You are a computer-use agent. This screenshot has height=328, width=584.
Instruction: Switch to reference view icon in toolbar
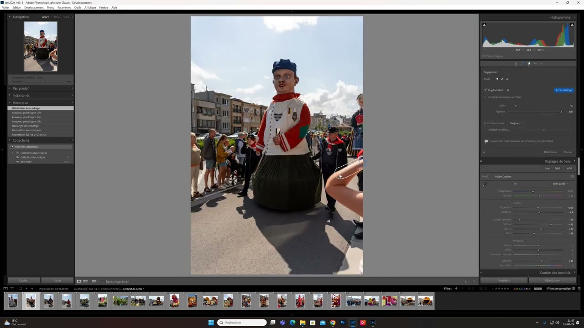coord(85,282)
